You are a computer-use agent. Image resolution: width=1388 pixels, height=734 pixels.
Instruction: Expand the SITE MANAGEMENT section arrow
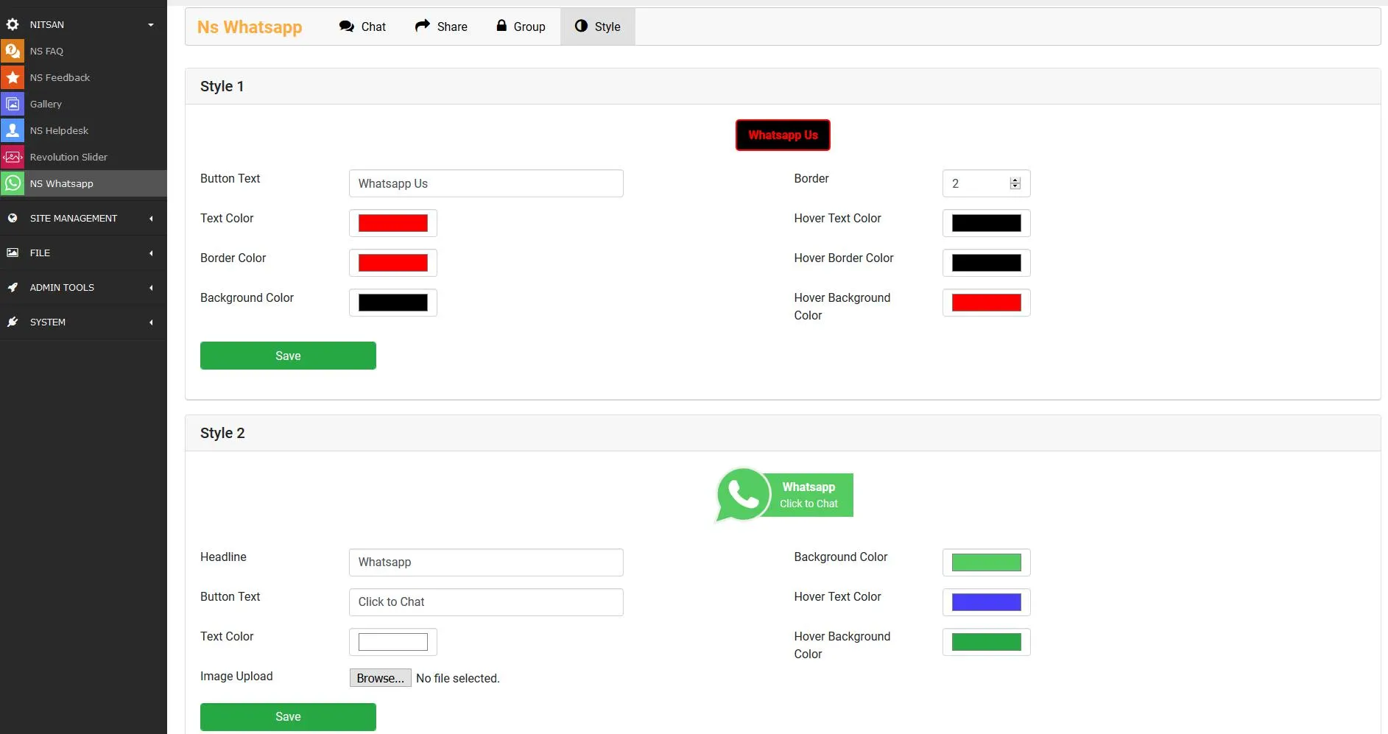tap(151, 218)
